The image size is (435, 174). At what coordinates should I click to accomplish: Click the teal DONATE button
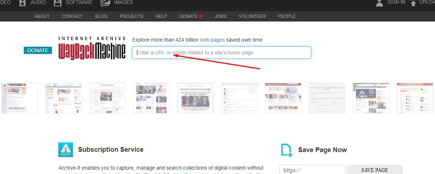click(x=38, y=50)
